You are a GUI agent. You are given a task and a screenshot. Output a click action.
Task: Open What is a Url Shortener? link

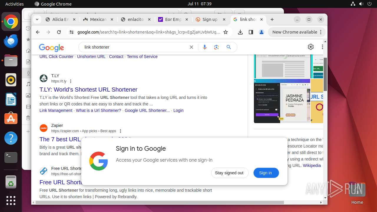pyautogui.click(x=98, y=110)
